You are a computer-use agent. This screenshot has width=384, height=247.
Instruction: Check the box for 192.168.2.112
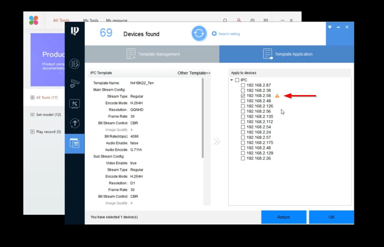pyautogui.click(x=243, y=122)
